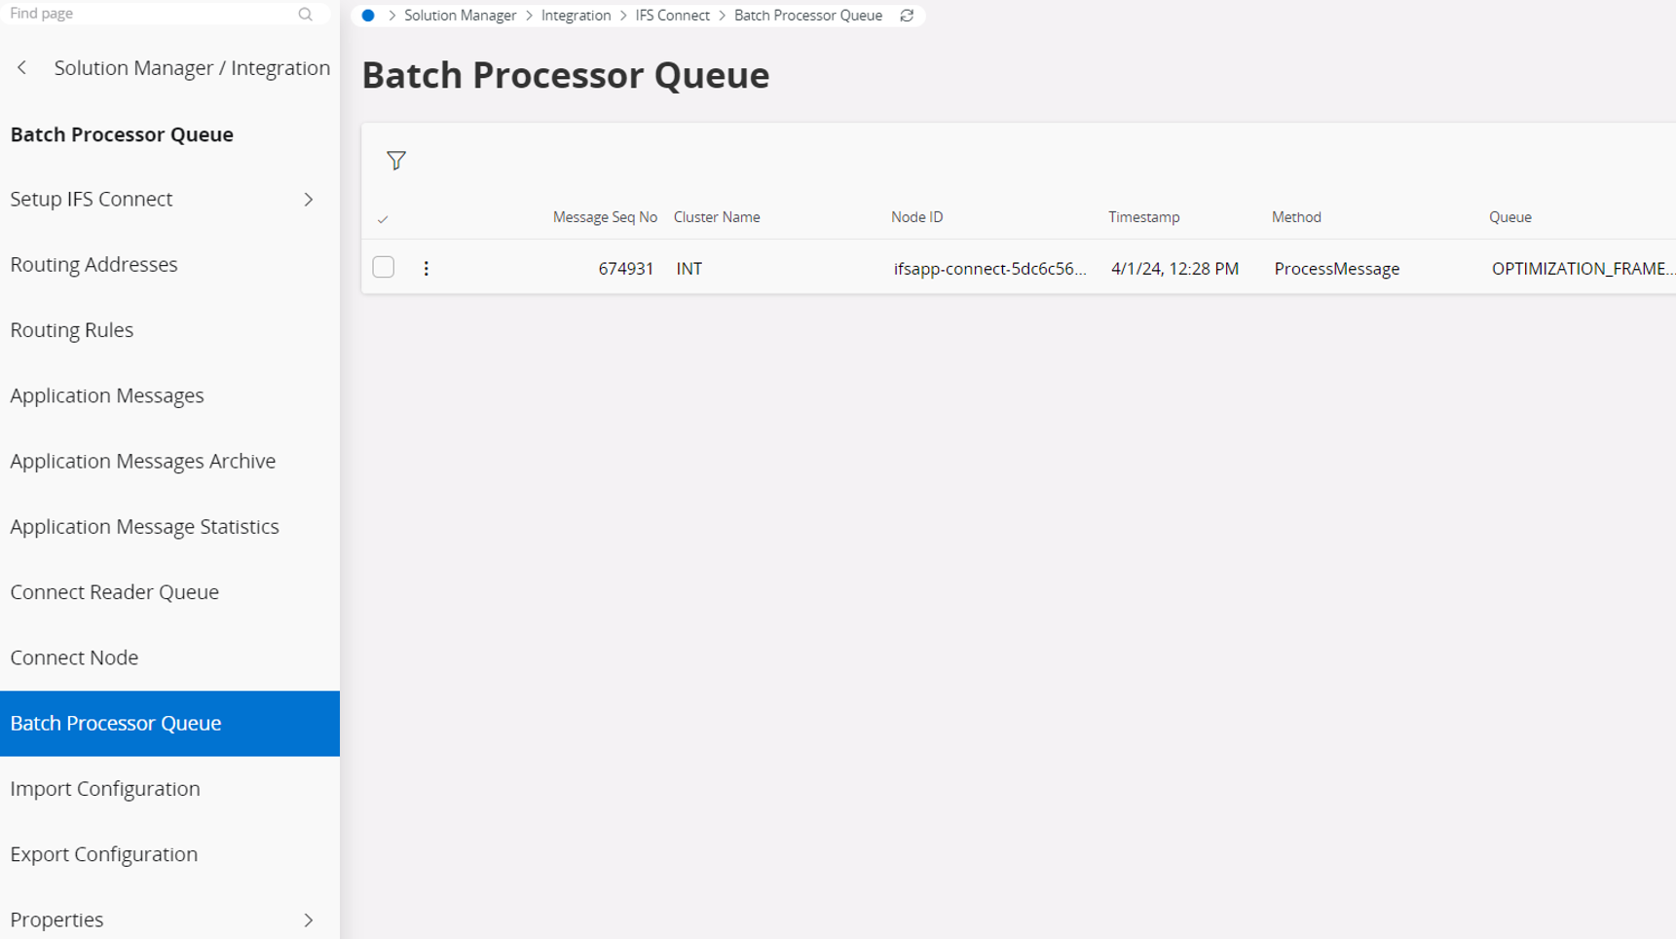This screenshot has height=939, width=1676.
Task: Open Application Message Statistics
Action: point(145,527)
